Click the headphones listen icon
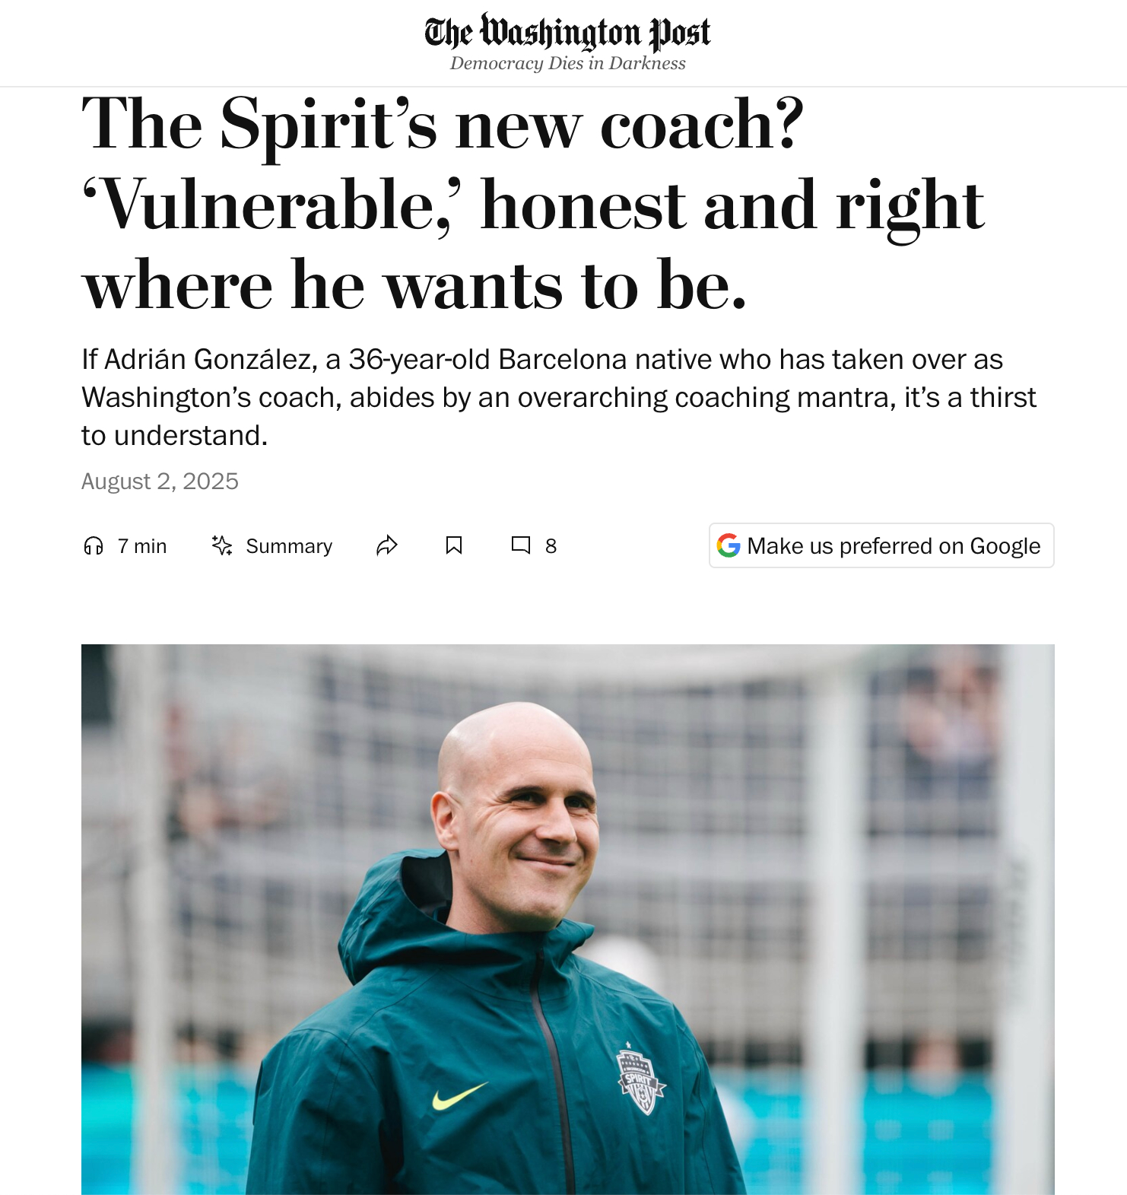The height and width of the screenshot is (1195, 1127). click(x=94, y=545)
